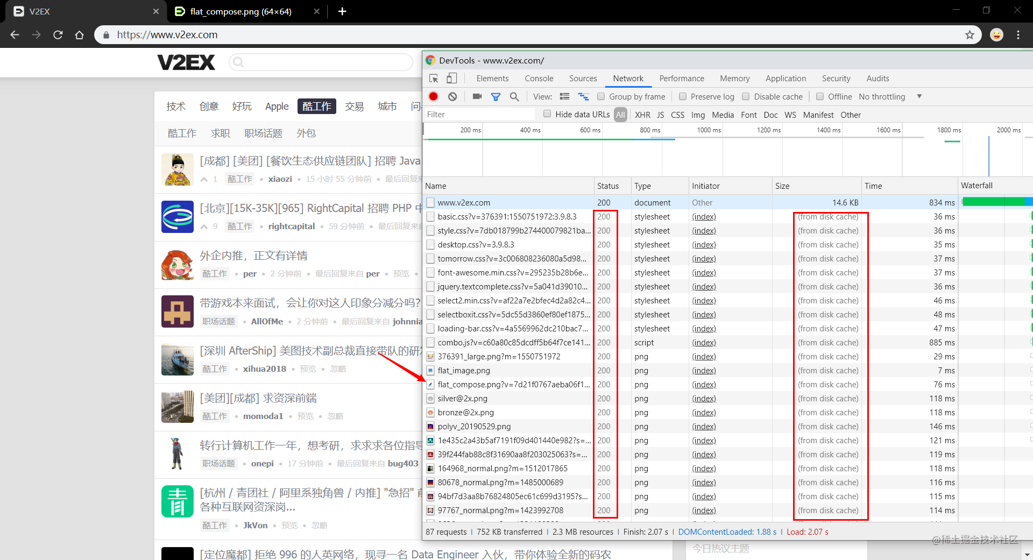Filter requests by Img type
This screenshot has width=1033, height=560.
click(x=698, y=115)
